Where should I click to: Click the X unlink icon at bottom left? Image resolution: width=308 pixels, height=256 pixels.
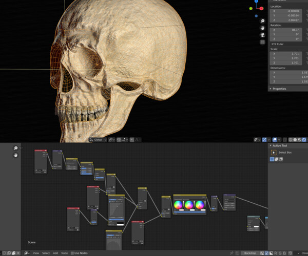18,253
